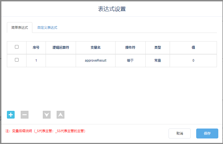The height and width of the screenshot is (144, 223).
Task: Open the 等于 operator cell
Action: [x=130, y=61]
